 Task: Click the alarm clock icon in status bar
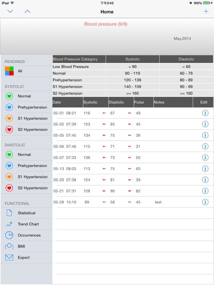point(190,3)
